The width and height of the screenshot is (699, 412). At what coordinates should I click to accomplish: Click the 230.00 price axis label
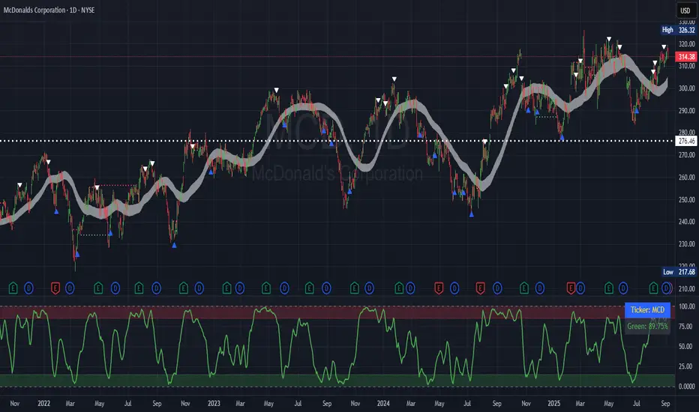tap(686, 244)
